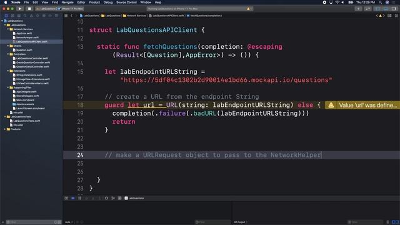Viewport: 400px width, 225px height.
Task: Open Question.swift in the navigator
Action: pyautogui.click(x=24, y=50)
